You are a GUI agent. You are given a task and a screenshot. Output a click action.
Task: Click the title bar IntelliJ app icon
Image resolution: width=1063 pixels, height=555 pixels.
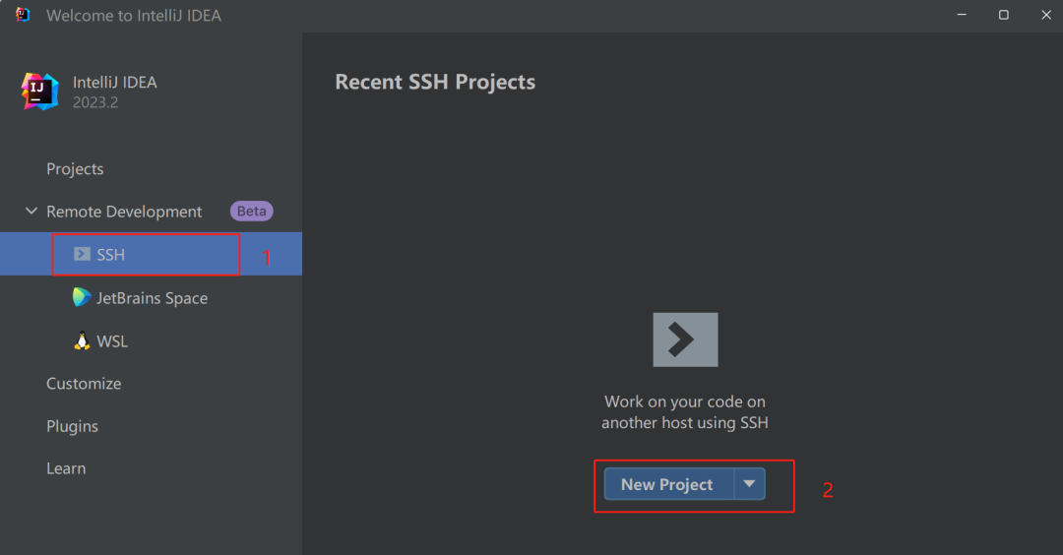pos(24,15)
